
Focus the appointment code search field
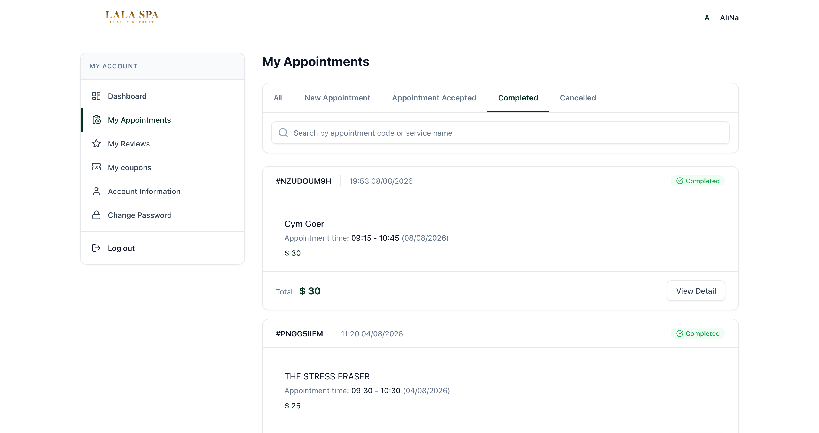coord(500,133)
